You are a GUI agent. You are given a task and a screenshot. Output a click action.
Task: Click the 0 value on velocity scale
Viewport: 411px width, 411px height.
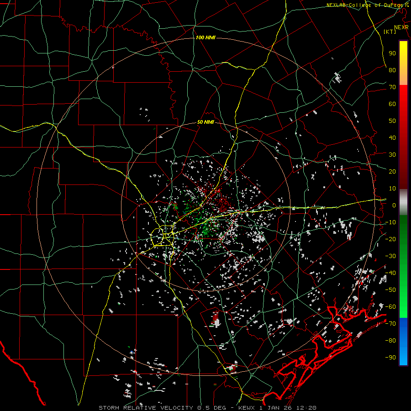tap(394, 205)
